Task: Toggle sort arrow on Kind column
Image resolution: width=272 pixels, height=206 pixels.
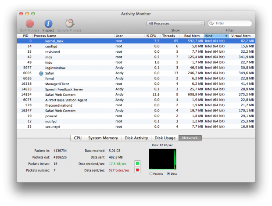Action: [226, 36]
